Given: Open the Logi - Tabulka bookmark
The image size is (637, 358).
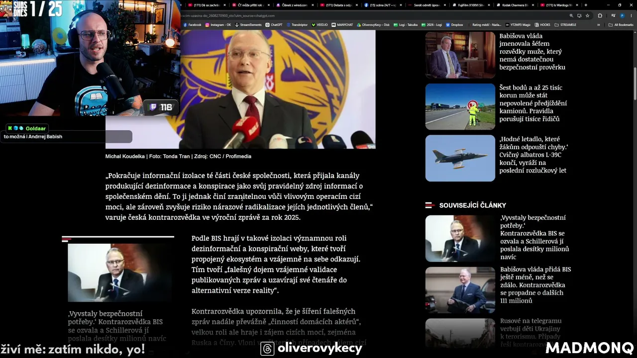Looking at the screenshot, I should click(406, 24).
